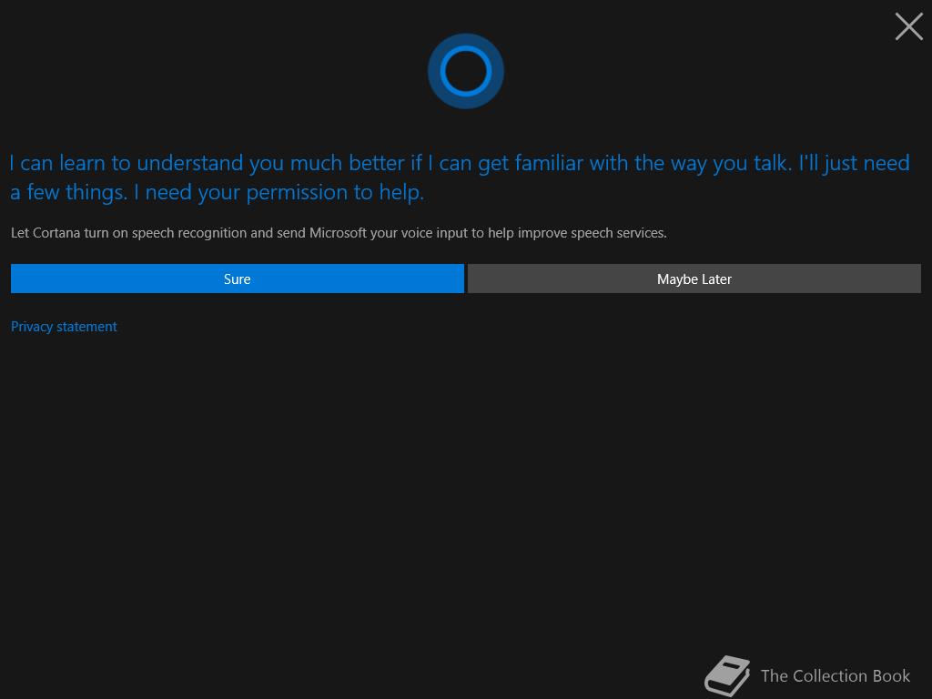The width and height of the screenshot is (932, 699).
Task: Click the Cortana circle logo
Action: (x=466, y=71)
